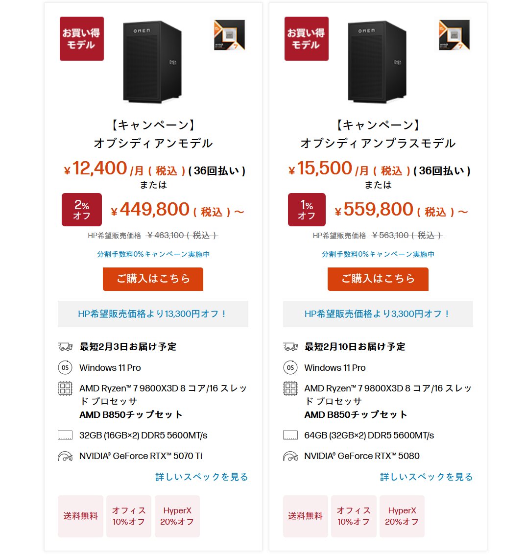Screen dimensions: 526x556
Task: Select the オフィス10%オフ tag on the right card
Action: tap(354, 516)
